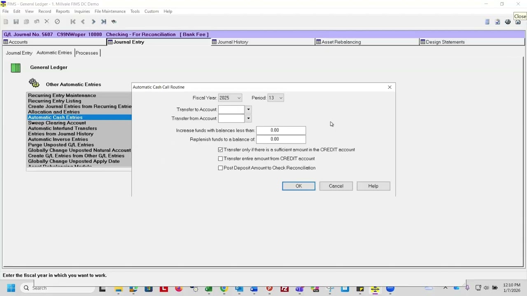The width and height of the screenshot is (527, 296).
Task: Select Recurring Entry Maintenance in list
Action: coord(79,95)
